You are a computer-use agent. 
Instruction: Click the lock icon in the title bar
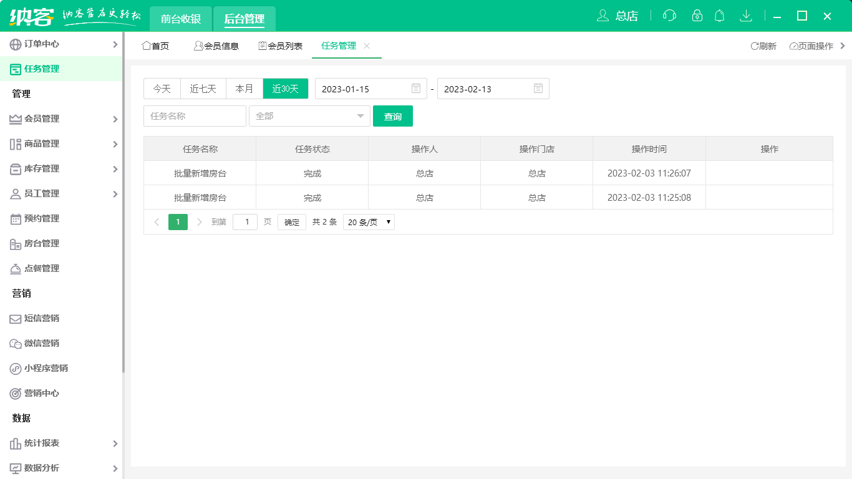(x=694, y=16)
